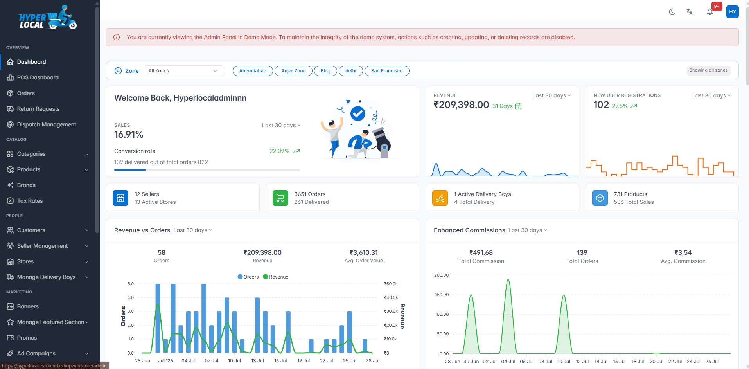Open New User Registrations period dropdown
The height and width of the screenshot is (369, 749).
[x=711, y=95]
